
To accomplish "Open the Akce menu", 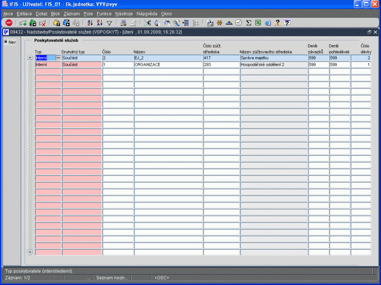I will [8, 14].
